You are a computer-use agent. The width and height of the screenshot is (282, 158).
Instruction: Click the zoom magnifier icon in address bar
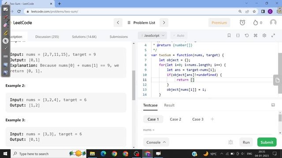pyautogui.click(x=240, y=11)
